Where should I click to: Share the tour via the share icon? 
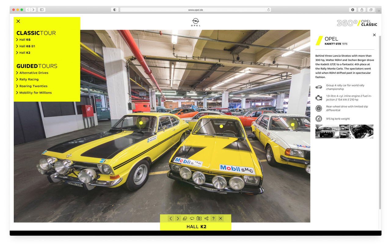pyautogui.click(x=206, y=218)
